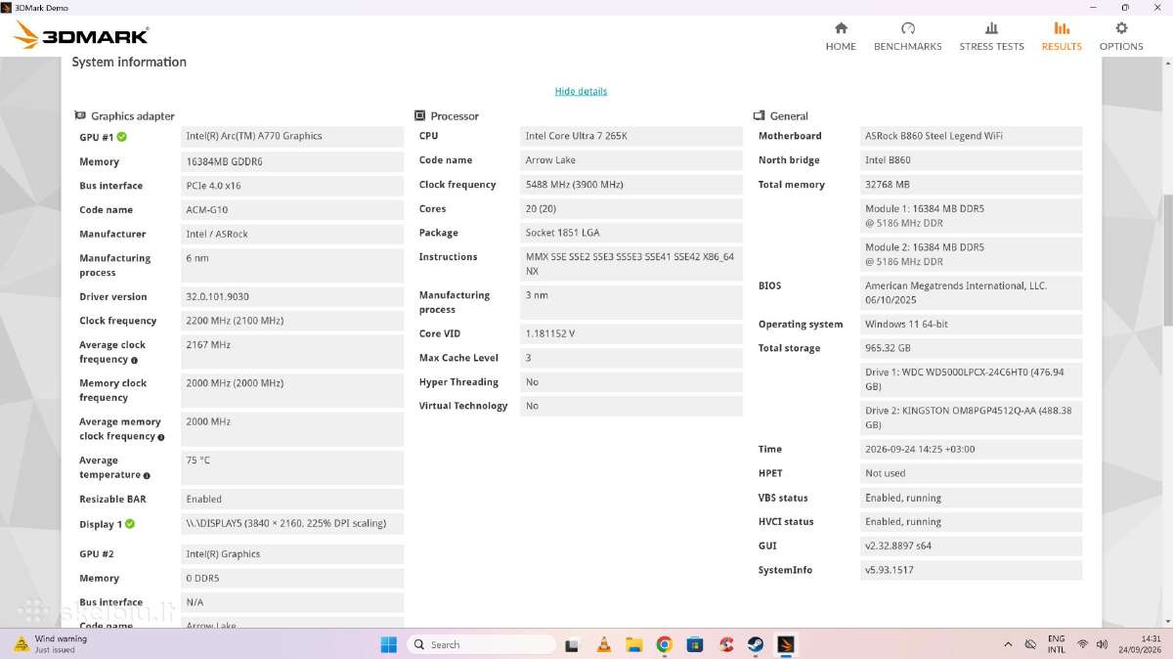
Task: Open the RESULTS tab
Action: (x=1062, y=36)
